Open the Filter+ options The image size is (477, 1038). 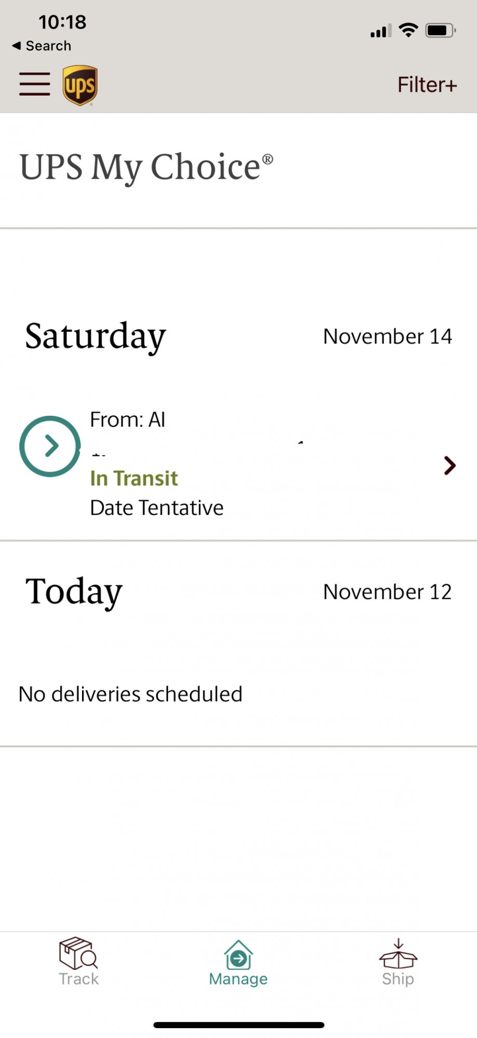pos(427,85)
